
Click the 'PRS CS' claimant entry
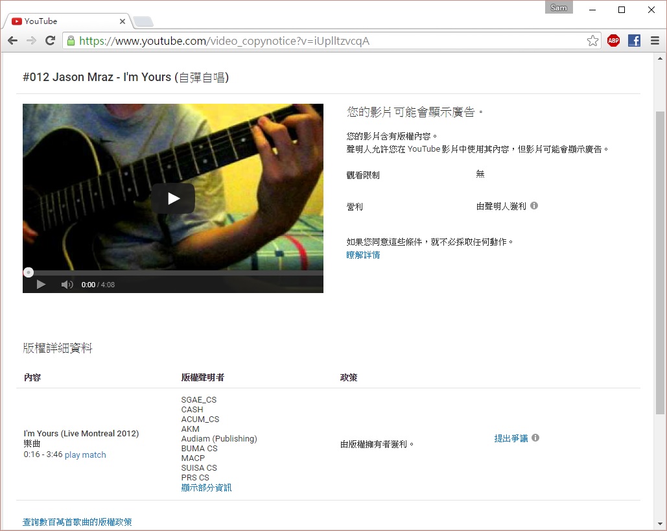tap(195, 478)
